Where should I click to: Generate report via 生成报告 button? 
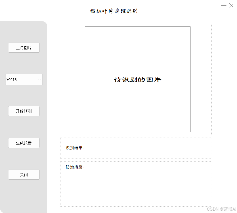coord(24,143)
